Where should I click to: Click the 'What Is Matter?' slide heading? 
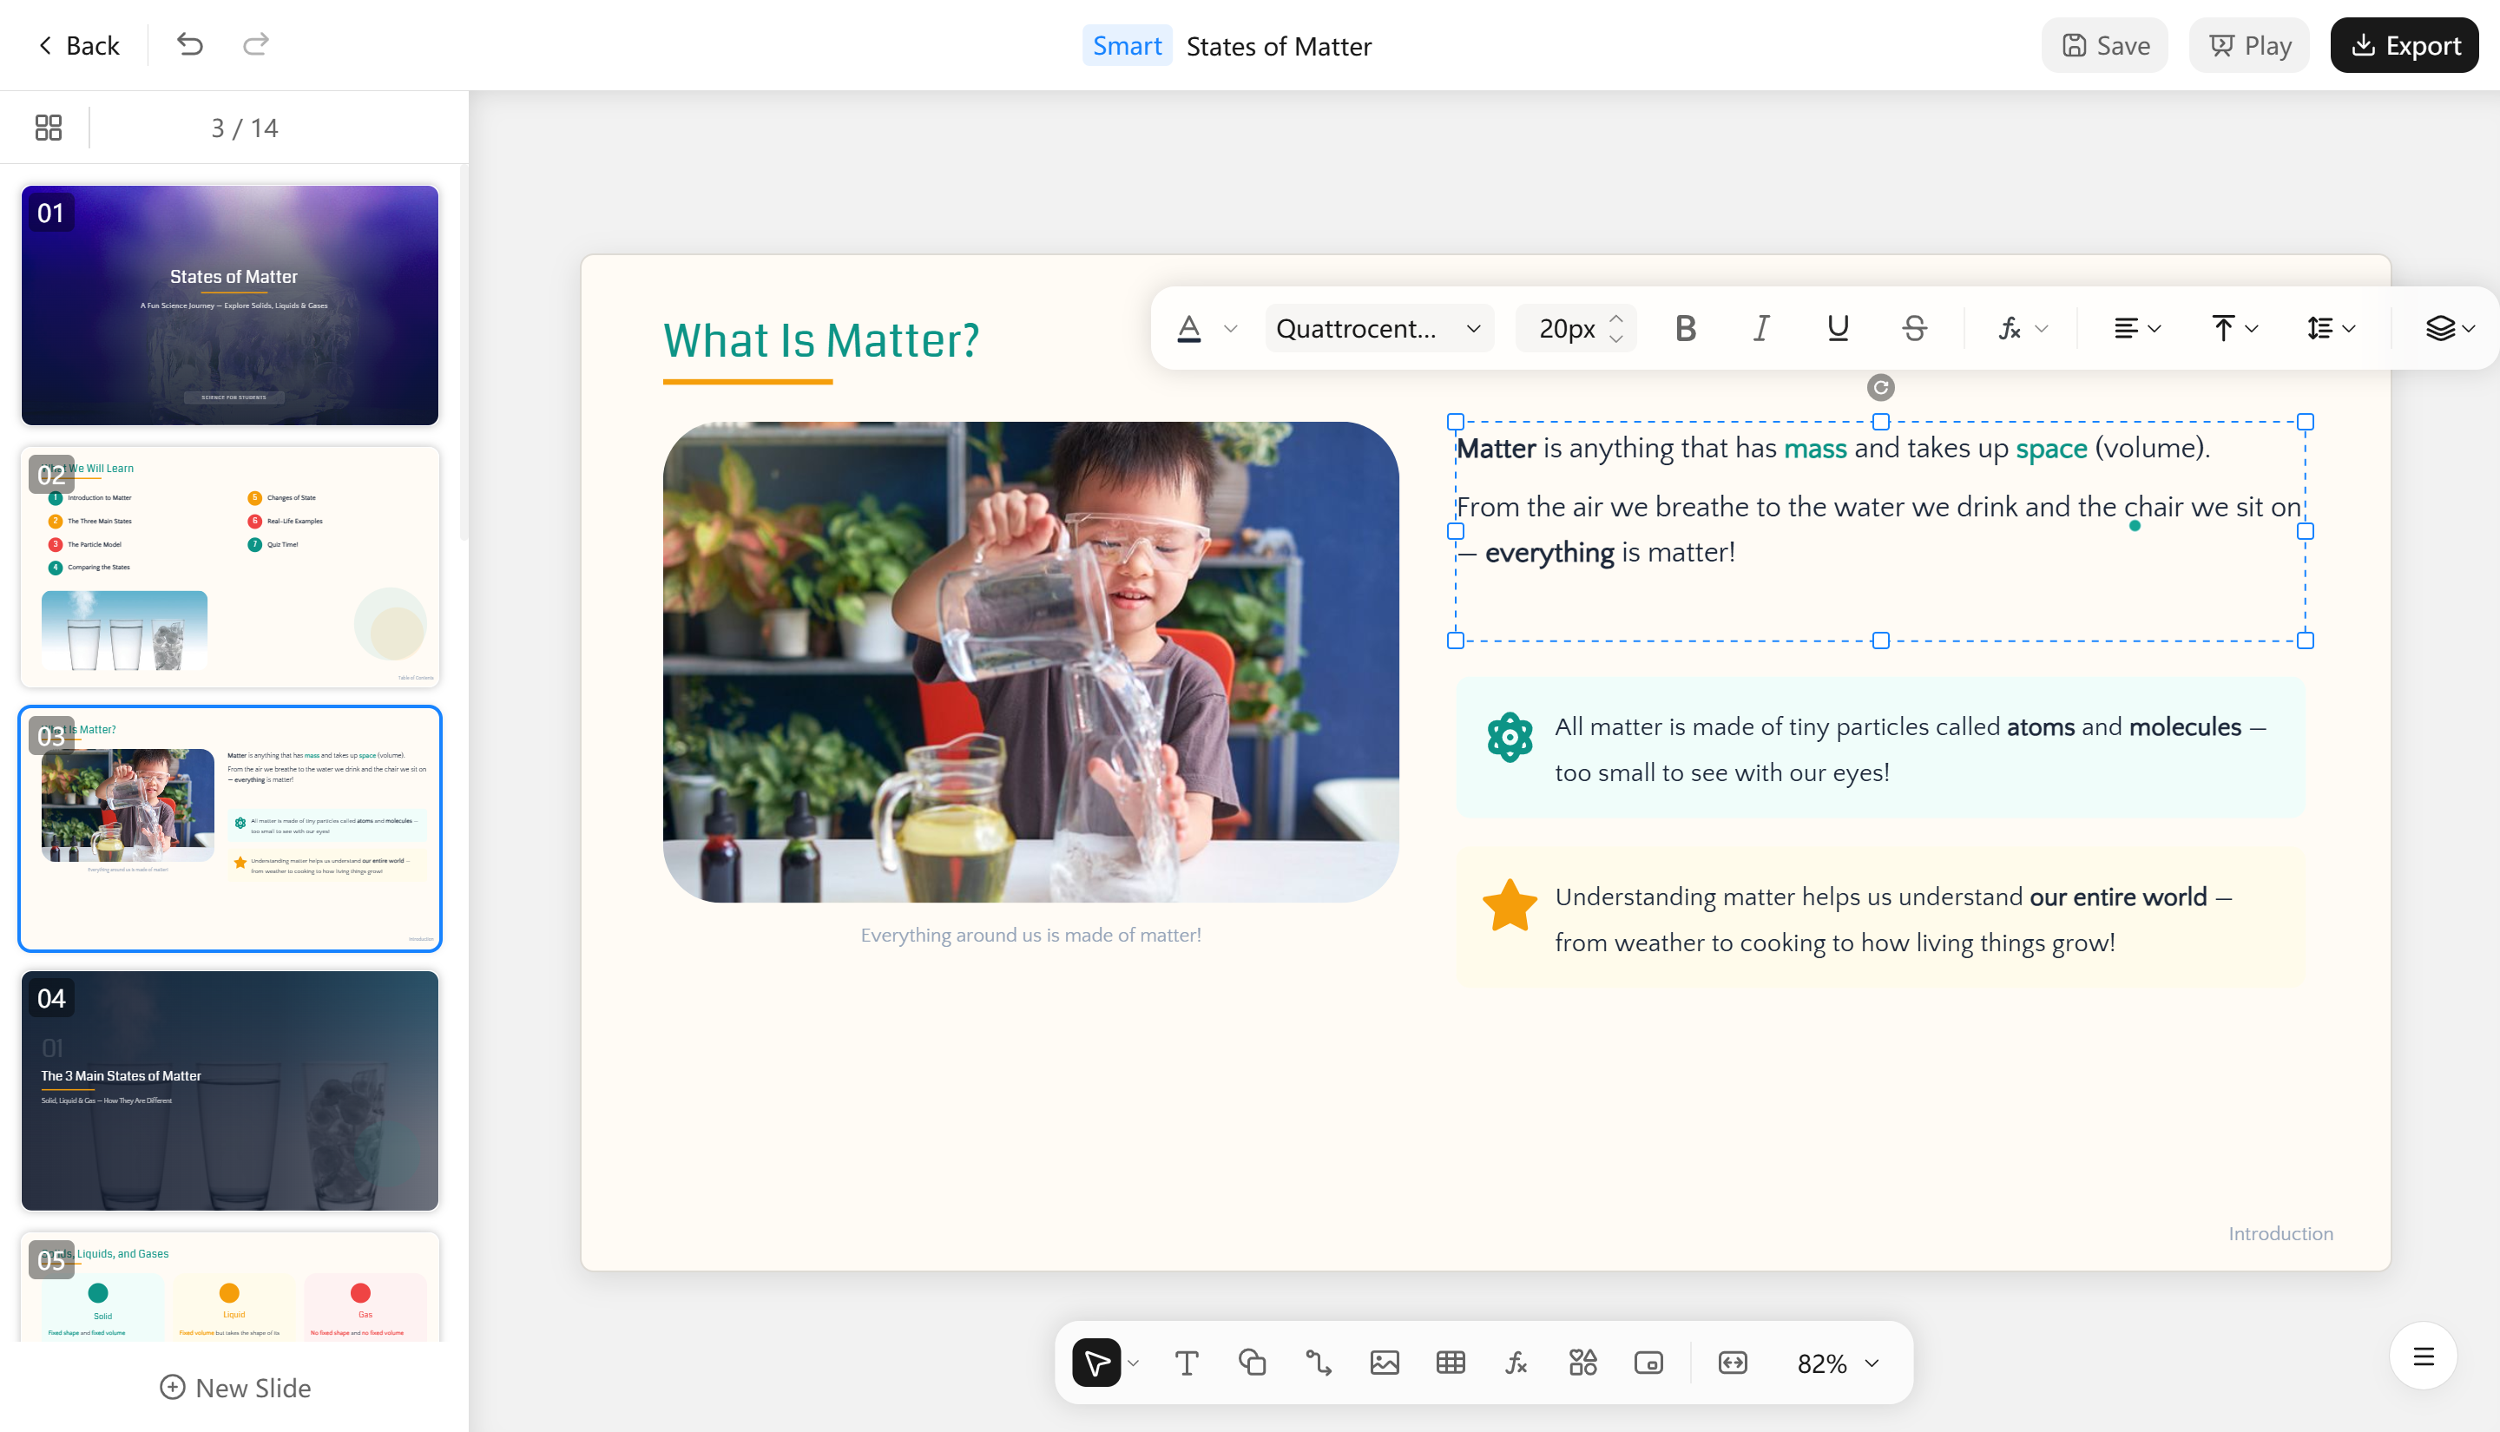pos(821,340)
